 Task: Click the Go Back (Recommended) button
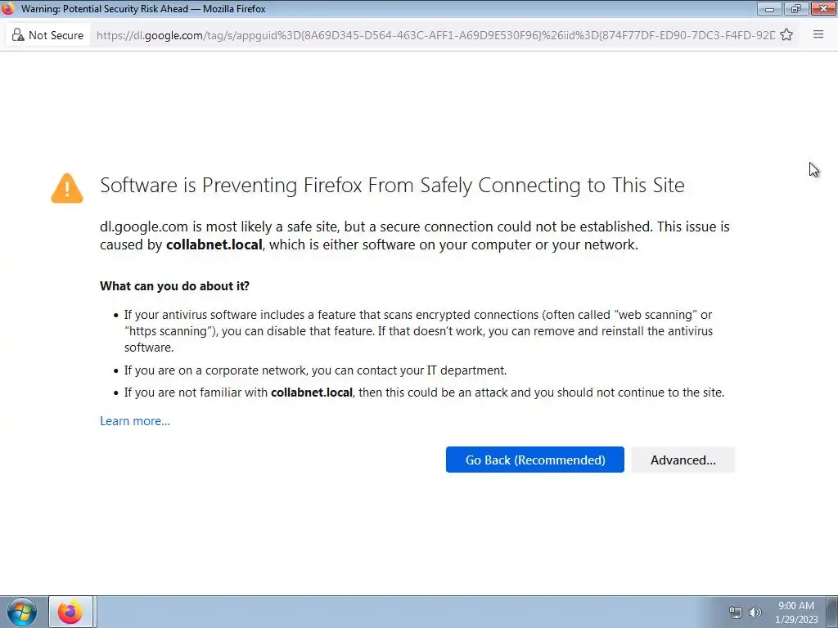click(x=534, y=460)
